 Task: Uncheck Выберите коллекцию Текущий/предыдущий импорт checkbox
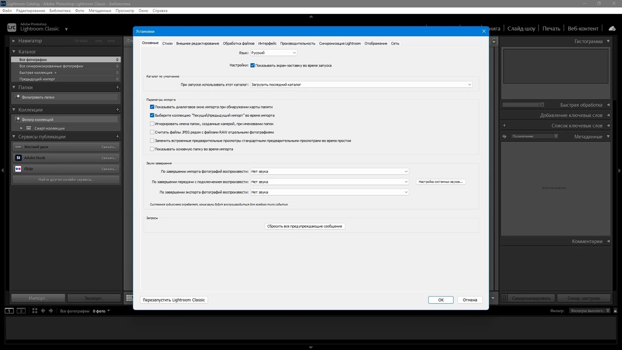pos(152,115)
